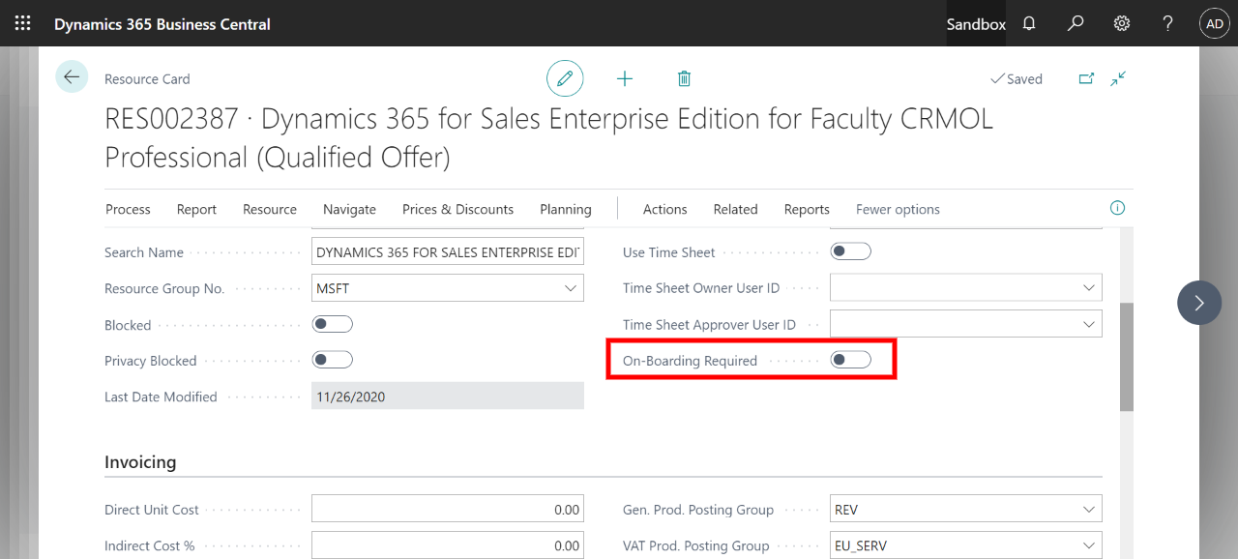Viewport: 1238px width, 559px height.
Task: Open settings gear menu
Action: click(x=1122, y=23)
